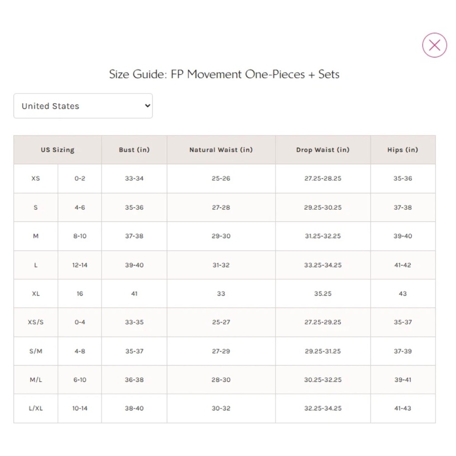Select the XS size cell
Image resolution: width=456 pixels, height=456 pixels.
coord(36,179)
